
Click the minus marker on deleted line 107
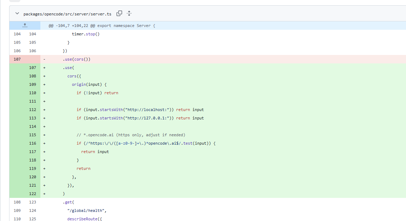point(44,59)
